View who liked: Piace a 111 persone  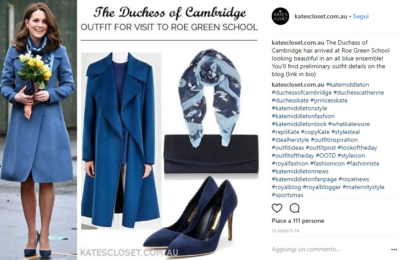pos(298,221)
